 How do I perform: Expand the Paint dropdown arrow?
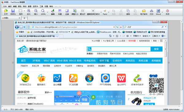(x=109, y=12)
